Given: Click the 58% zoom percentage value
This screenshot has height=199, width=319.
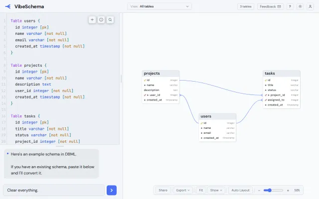Looking at the screenshot, I should pos(297,190).
